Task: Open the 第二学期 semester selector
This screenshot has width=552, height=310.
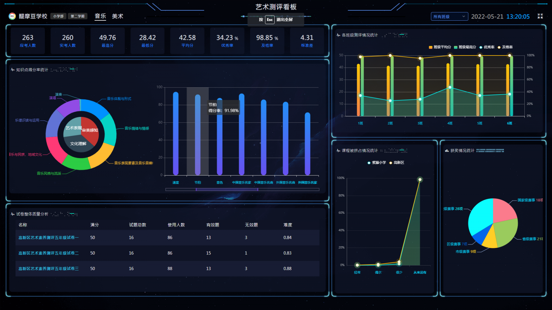Action: (78, 16)
